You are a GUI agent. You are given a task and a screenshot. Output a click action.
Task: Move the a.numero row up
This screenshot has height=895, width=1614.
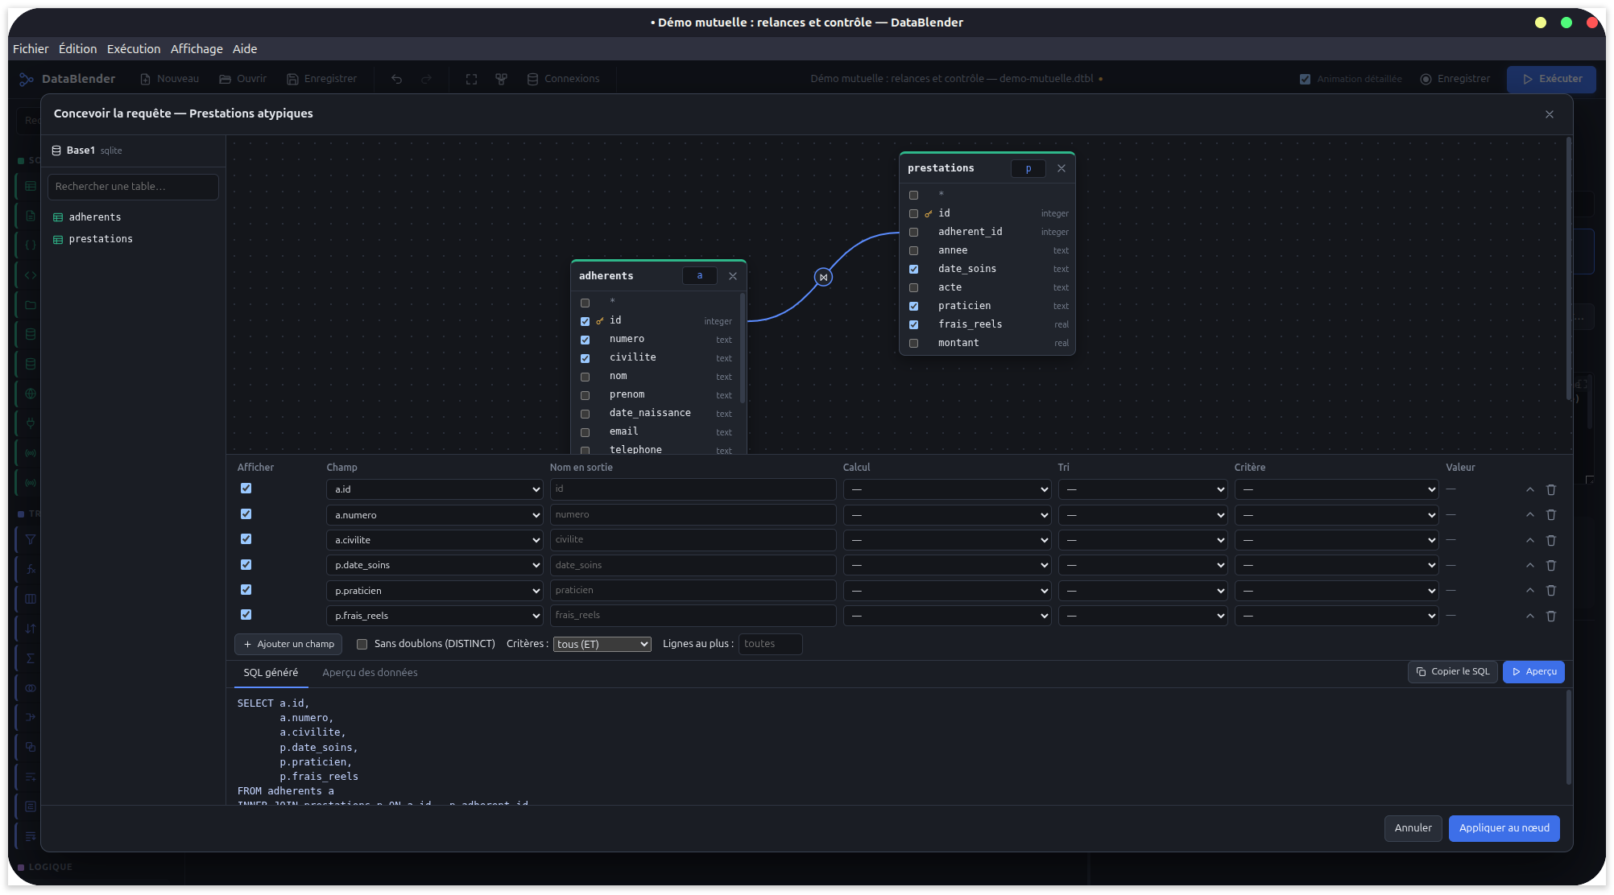[x=1529, y=515]
